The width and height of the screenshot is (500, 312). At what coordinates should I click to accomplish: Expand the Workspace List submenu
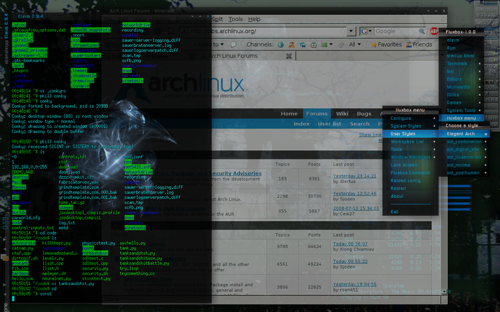pyautogui.click(x=410, y=142)
